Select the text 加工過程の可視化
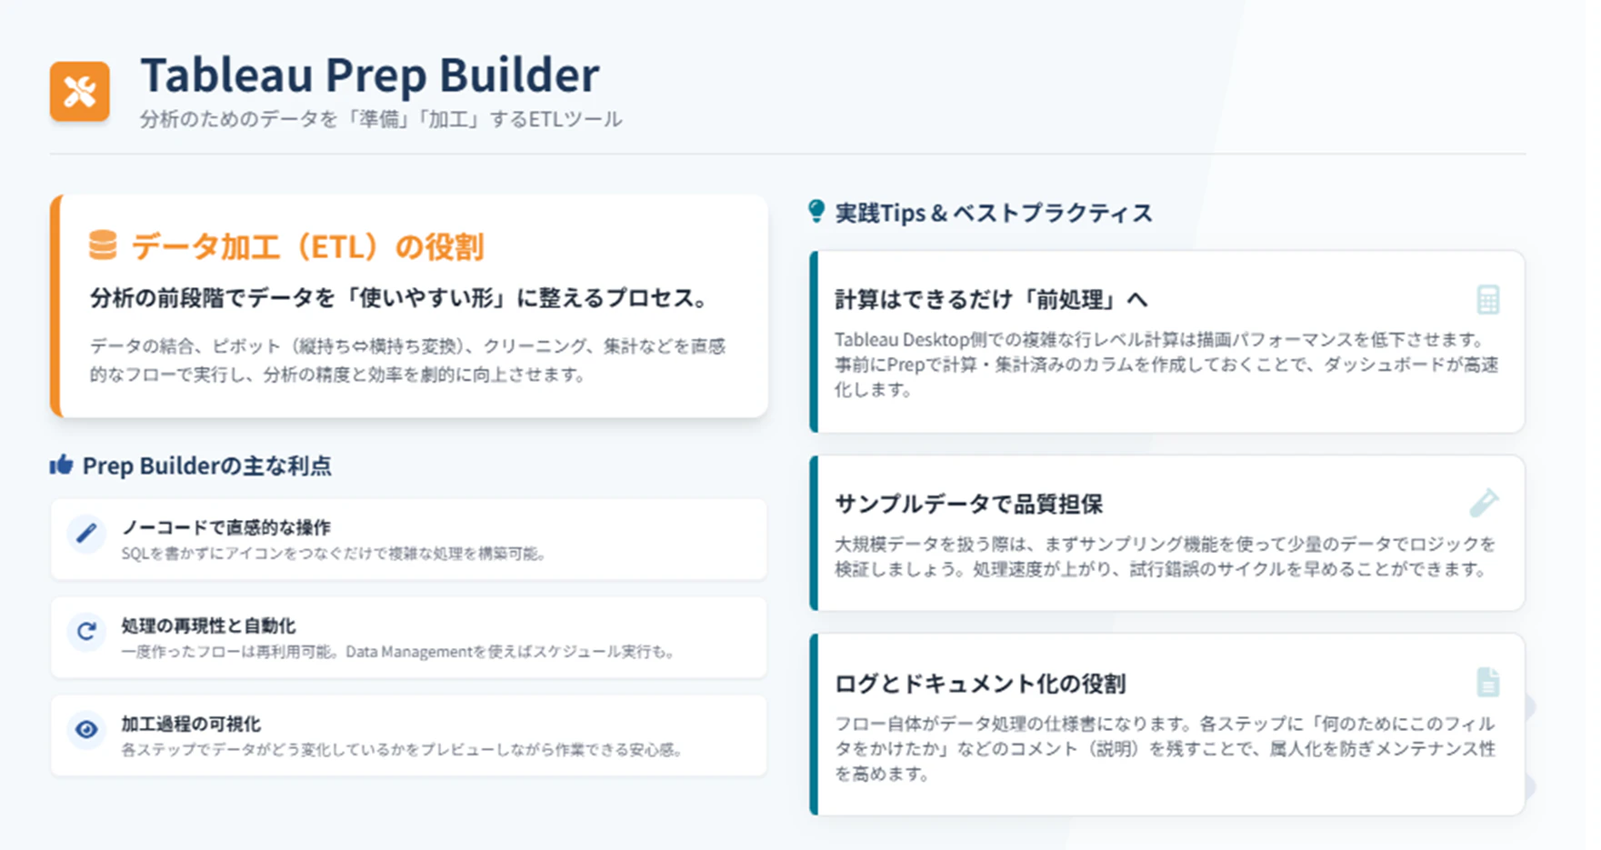 point(191,724)
